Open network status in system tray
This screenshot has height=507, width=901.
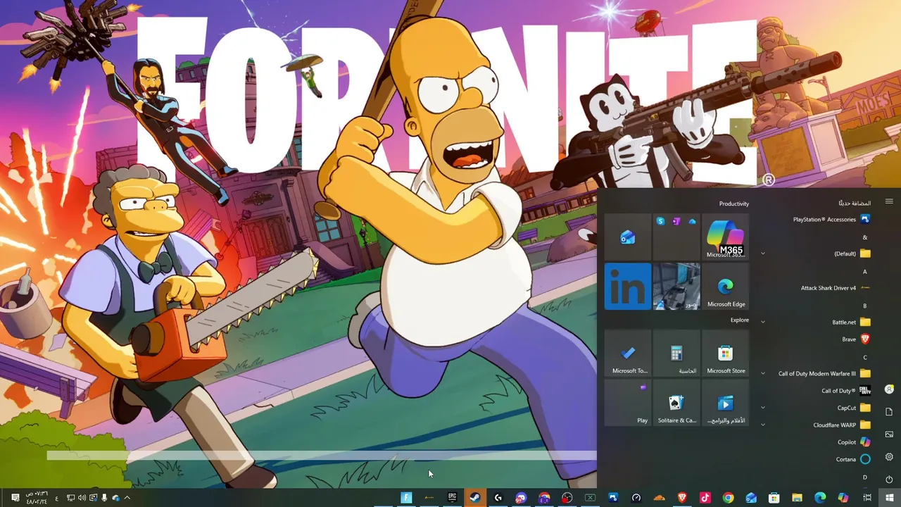click(70, 498)
